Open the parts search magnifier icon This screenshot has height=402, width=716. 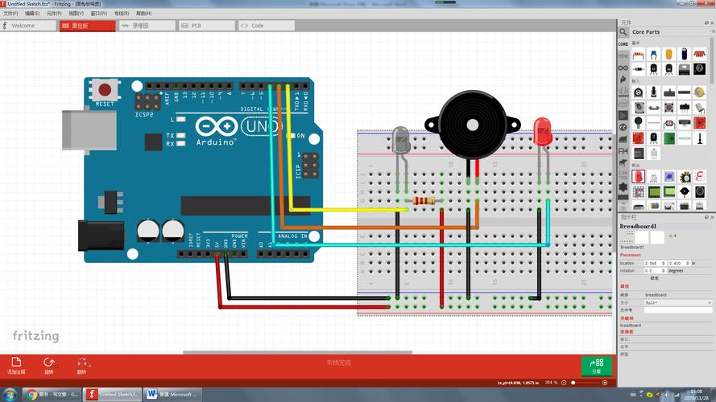[x=623, y=32]
